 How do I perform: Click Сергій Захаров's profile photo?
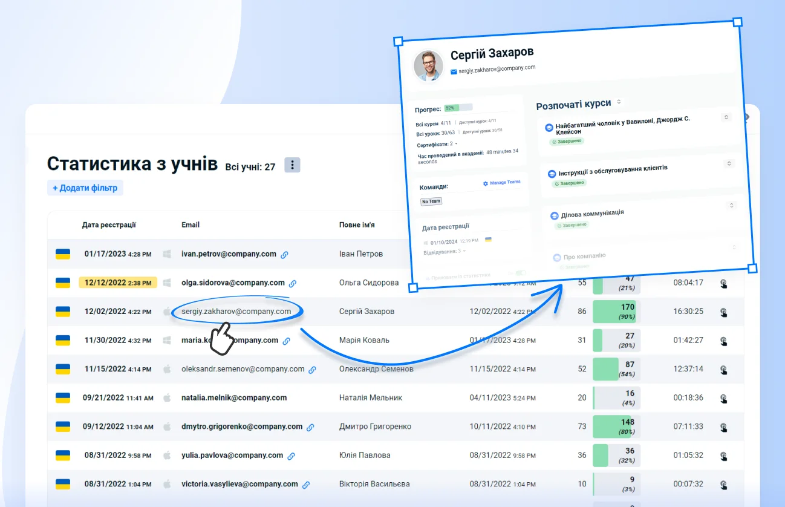click(x=428, y=65)
